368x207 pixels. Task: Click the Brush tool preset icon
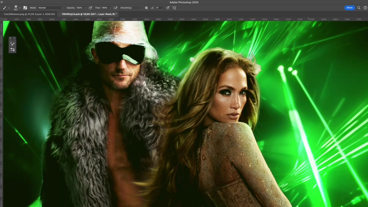point(5,8)
